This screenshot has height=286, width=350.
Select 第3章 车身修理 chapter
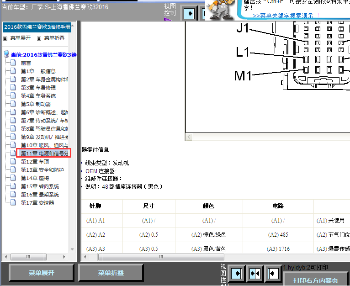click(38, 88)
